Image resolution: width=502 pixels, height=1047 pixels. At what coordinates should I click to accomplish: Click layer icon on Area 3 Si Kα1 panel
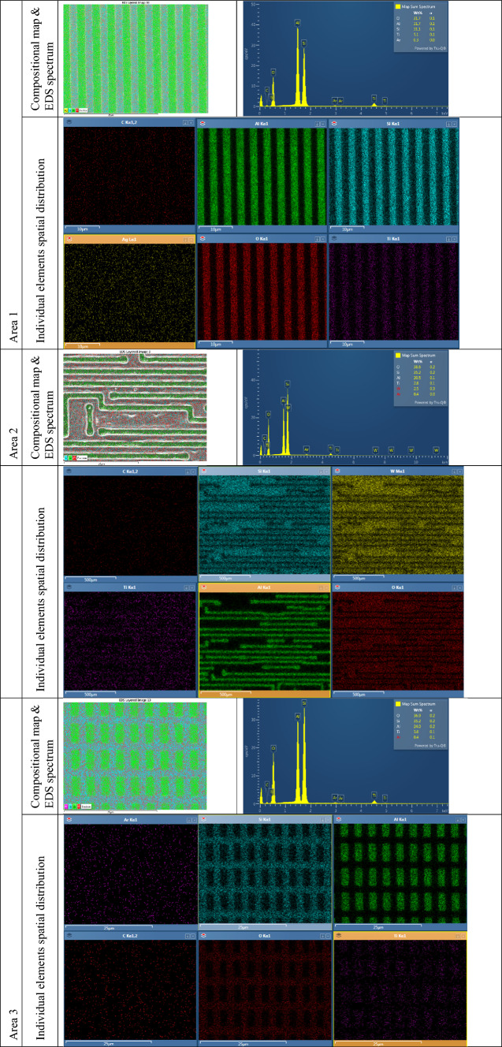click(203, 820)
